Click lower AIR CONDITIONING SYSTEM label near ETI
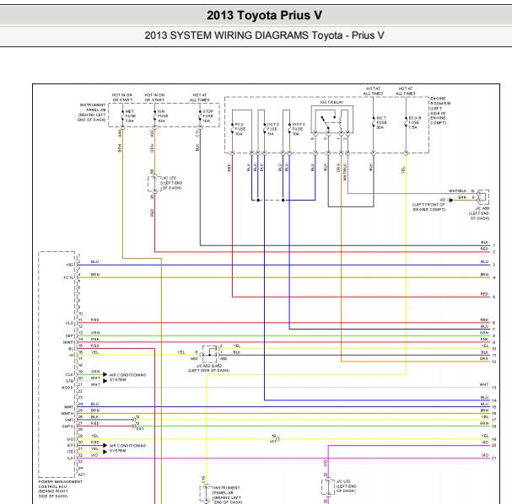 pyautogui.click(x=127, y=448)
